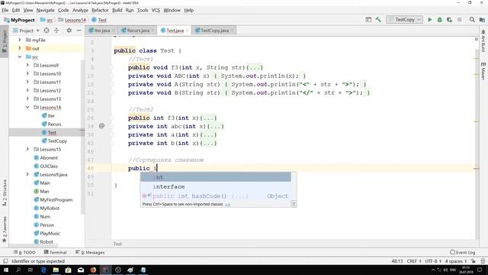
Task: Open the Event Log
Action: pyautogui.click(x=463, y=252)
